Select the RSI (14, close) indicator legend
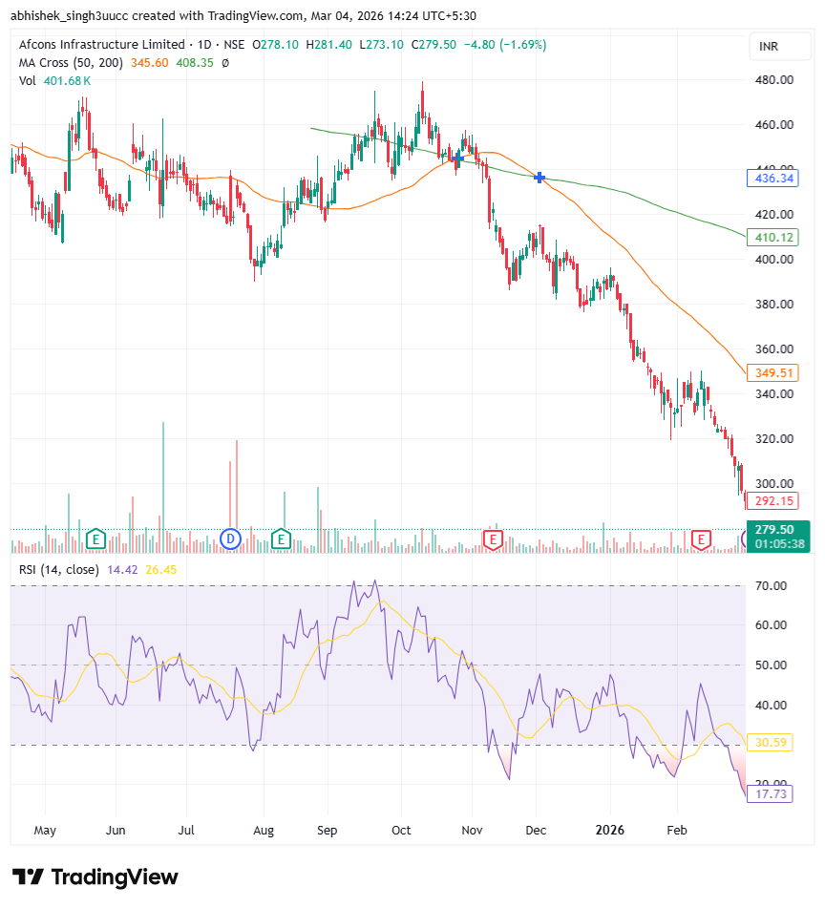 59,569
